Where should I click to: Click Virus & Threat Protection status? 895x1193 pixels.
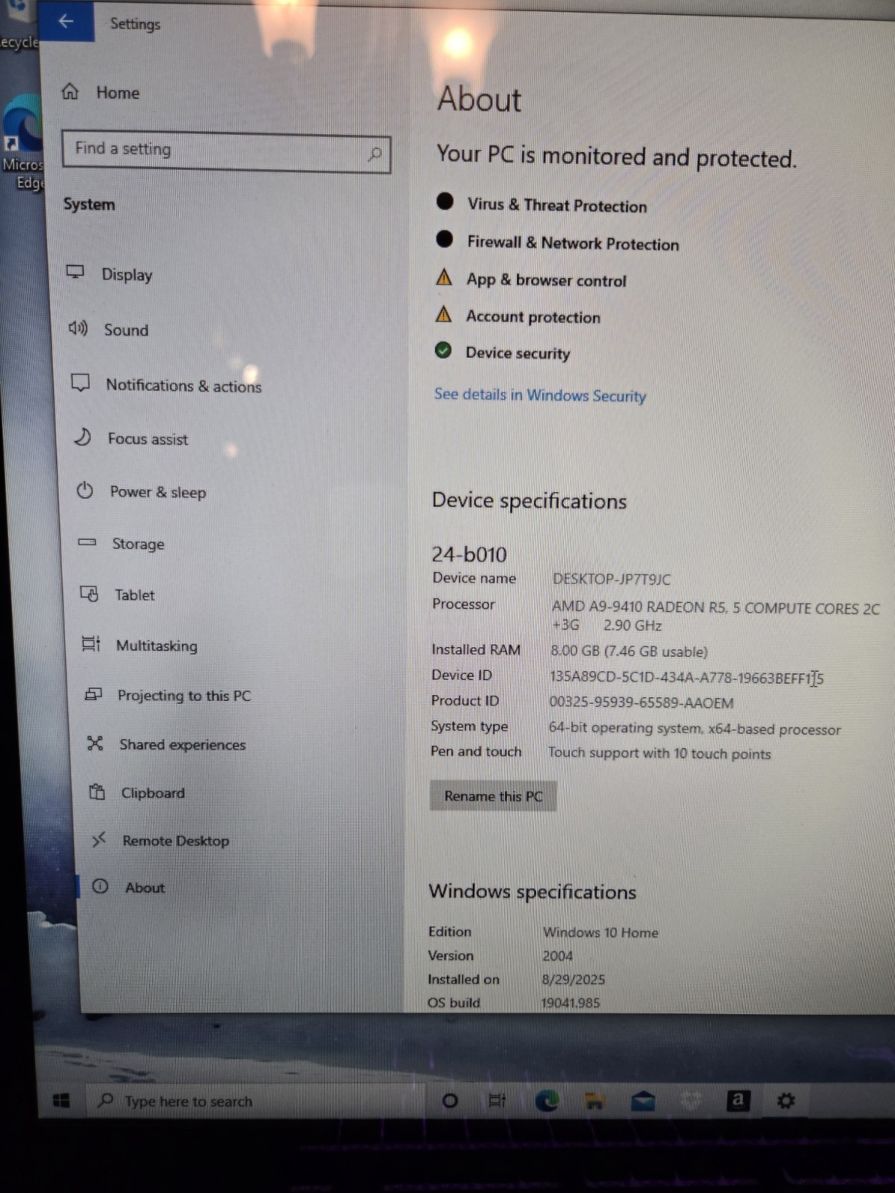tap(557, 205)
